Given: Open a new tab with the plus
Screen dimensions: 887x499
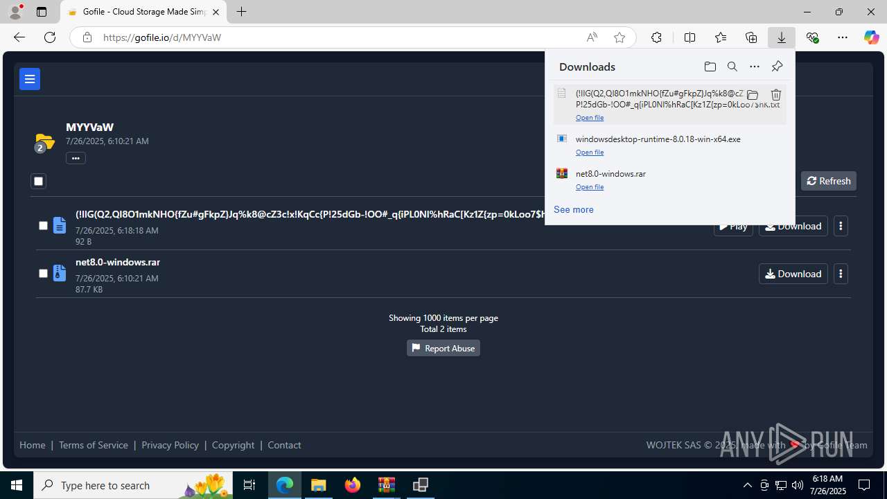Looking at the screenshot, I should coord(241,12).
